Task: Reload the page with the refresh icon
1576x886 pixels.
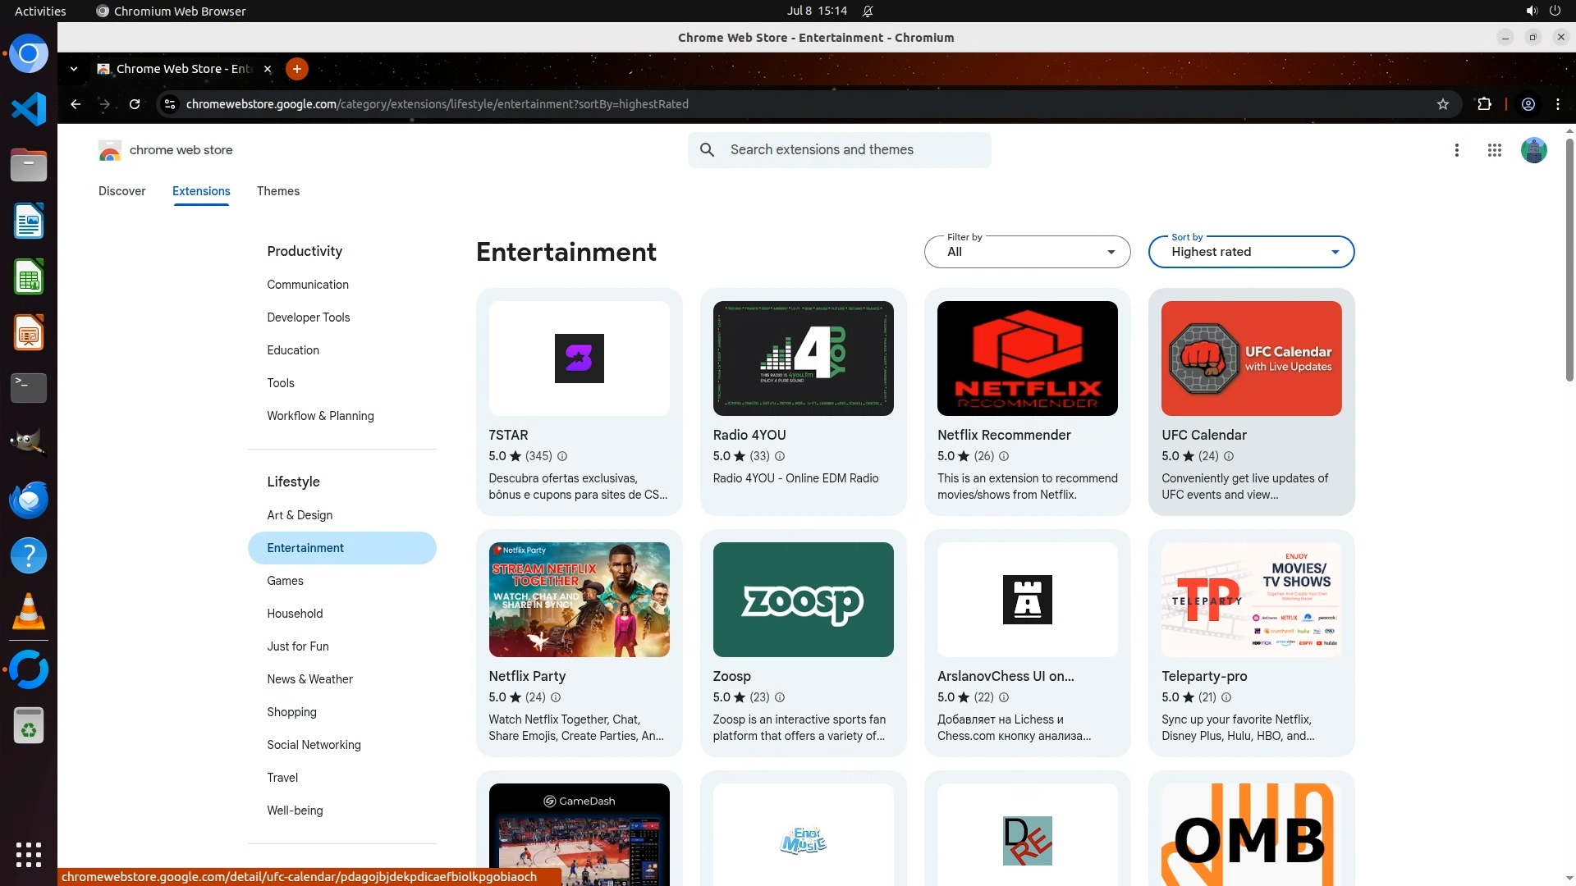Action: (x=135, y=104)
